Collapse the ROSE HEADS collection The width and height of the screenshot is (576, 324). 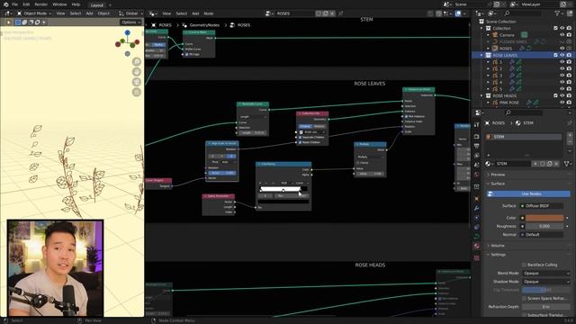pyautogui.click(x=481, y=95)
